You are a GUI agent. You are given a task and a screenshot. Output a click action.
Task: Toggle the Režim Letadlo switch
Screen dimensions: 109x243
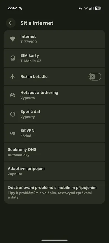(x=95, y=77)
